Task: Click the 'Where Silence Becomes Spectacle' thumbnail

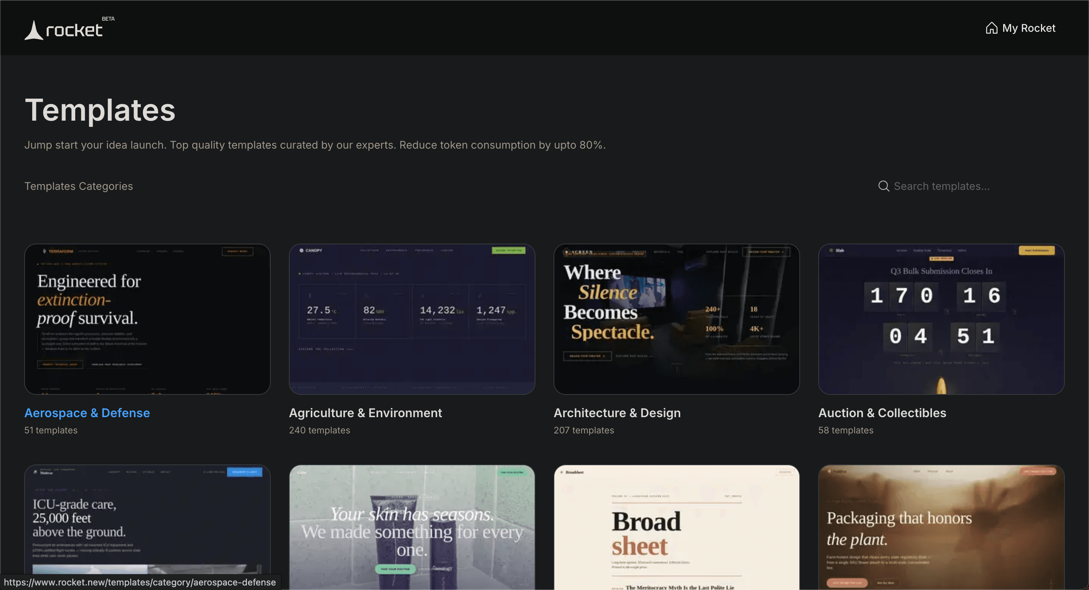Action: coord(676,319)
